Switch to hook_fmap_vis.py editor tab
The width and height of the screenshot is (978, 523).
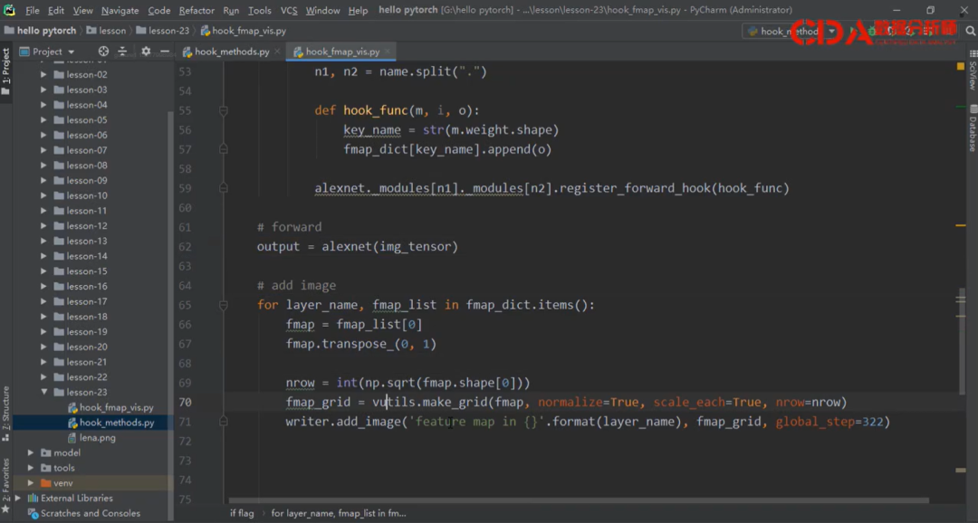342,52
